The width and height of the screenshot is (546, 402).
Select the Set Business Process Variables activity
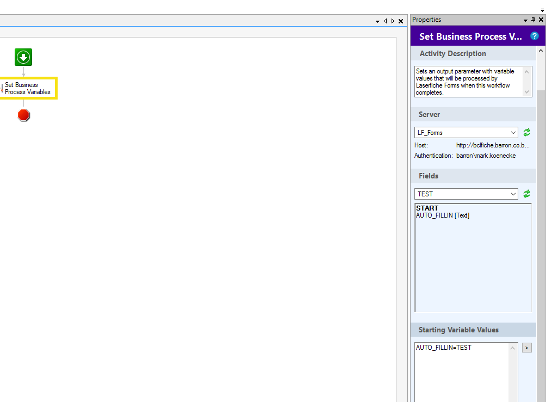(28, 88)
